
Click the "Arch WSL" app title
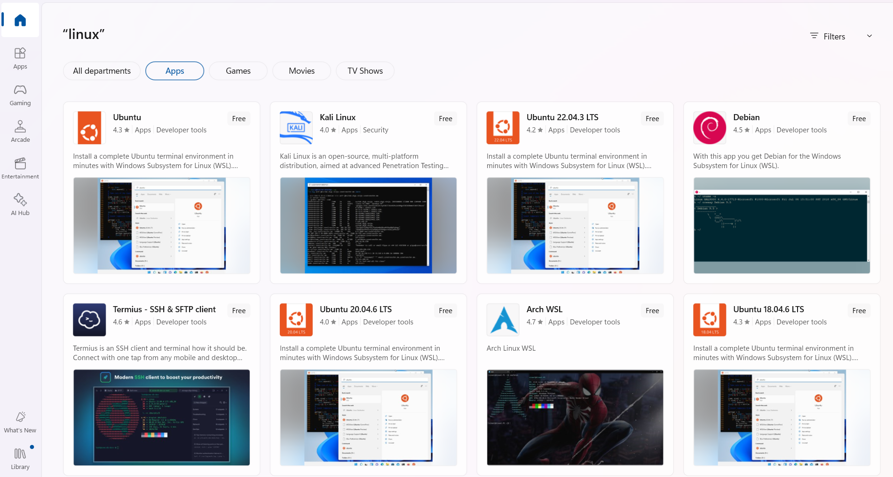pyautogui.click(x=545, y=309)
